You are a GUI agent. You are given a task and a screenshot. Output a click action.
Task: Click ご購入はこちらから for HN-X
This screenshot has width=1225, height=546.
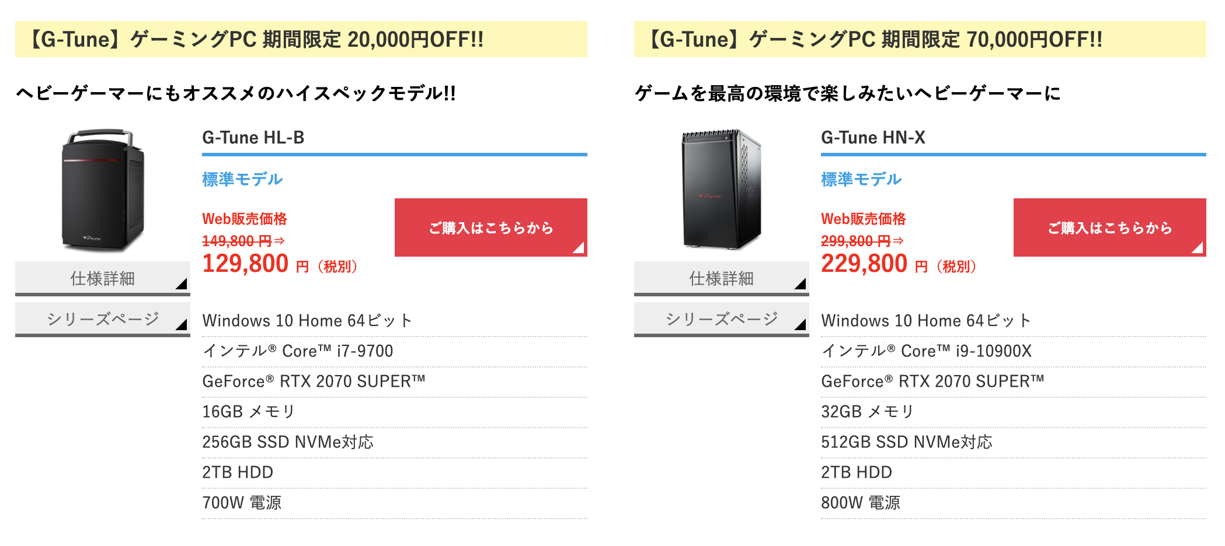pos(1110,228)
